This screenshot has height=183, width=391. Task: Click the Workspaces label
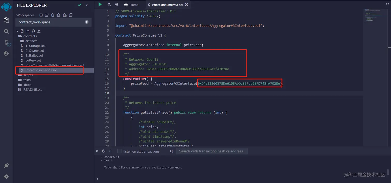point(25,15)
